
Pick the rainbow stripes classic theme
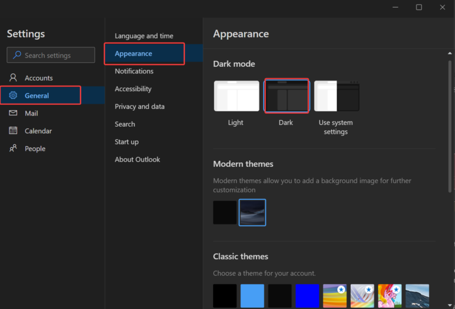click(335, 296)
